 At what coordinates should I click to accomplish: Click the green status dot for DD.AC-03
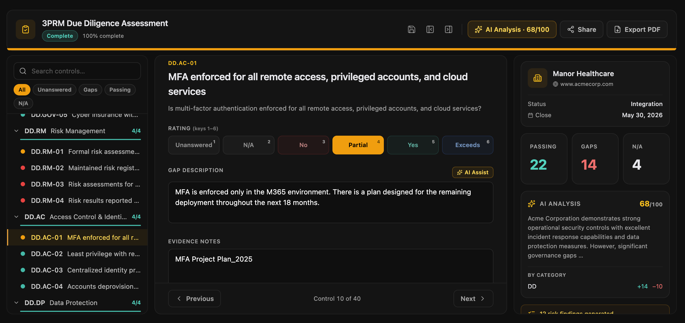pos(23,270)
